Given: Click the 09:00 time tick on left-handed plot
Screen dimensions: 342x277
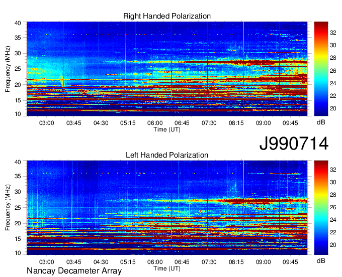Looking at the screenshot, I should (263, 262).
